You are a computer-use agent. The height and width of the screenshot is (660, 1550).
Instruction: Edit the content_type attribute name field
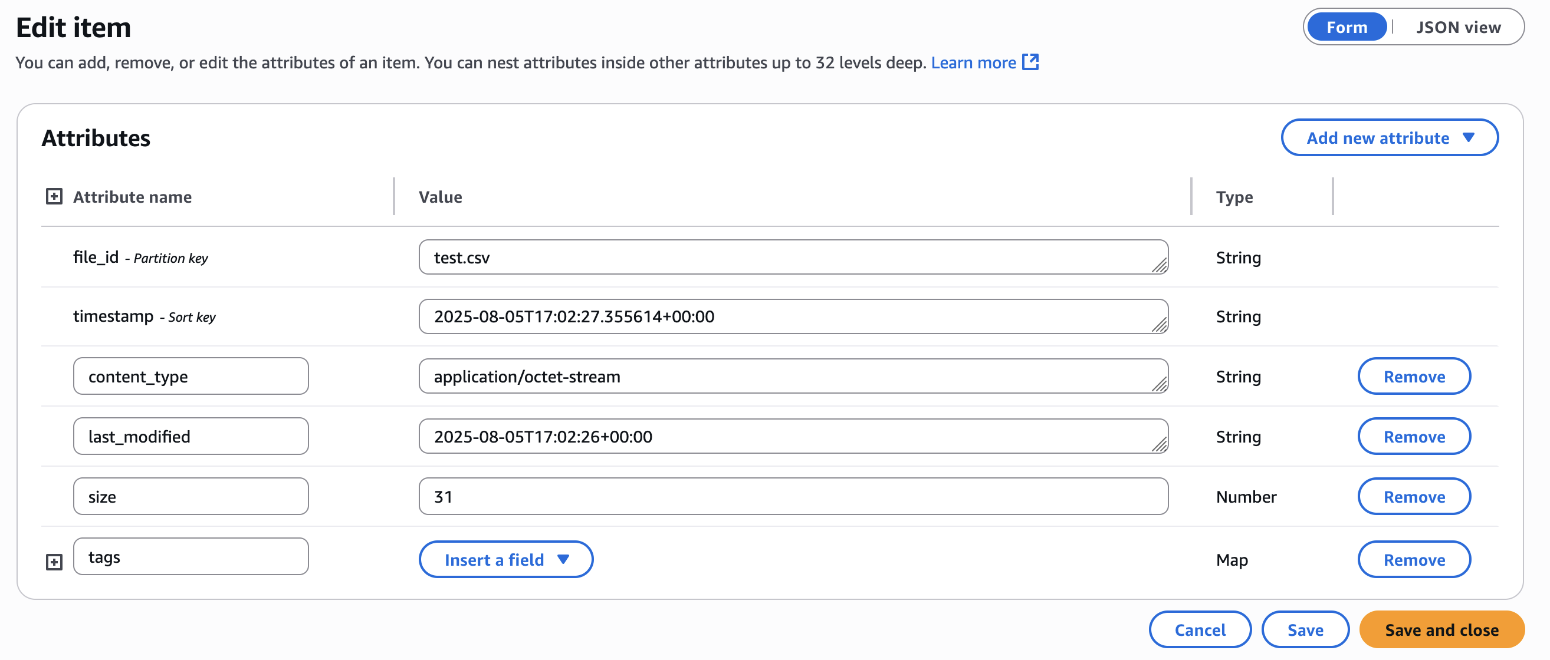click(191, 377)
